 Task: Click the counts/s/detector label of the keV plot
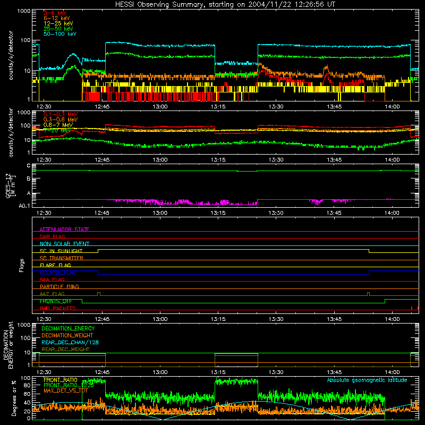[11, 55]
